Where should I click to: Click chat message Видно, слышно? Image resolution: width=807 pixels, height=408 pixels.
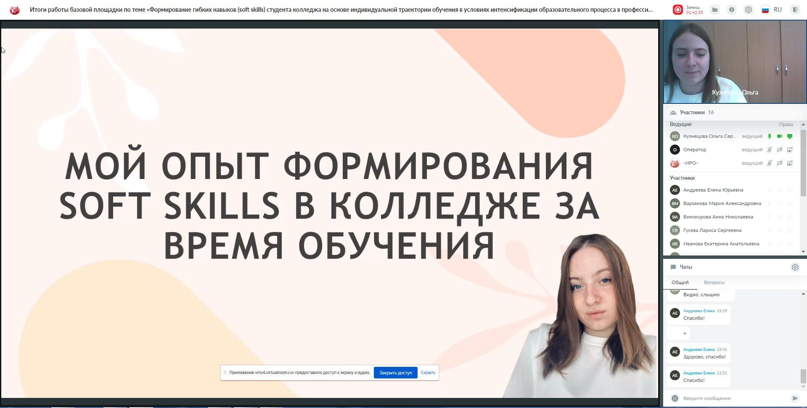701,295
